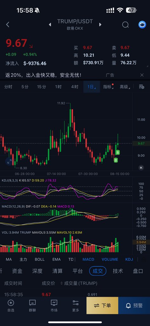Tap the lower green B buy marker
This screenshot has width=150, height=326.
coord(116,160)
